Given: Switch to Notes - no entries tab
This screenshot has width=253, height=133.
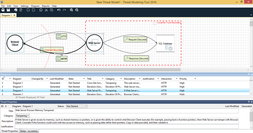Looking at the screenshot, I should [x=29, y=131].
